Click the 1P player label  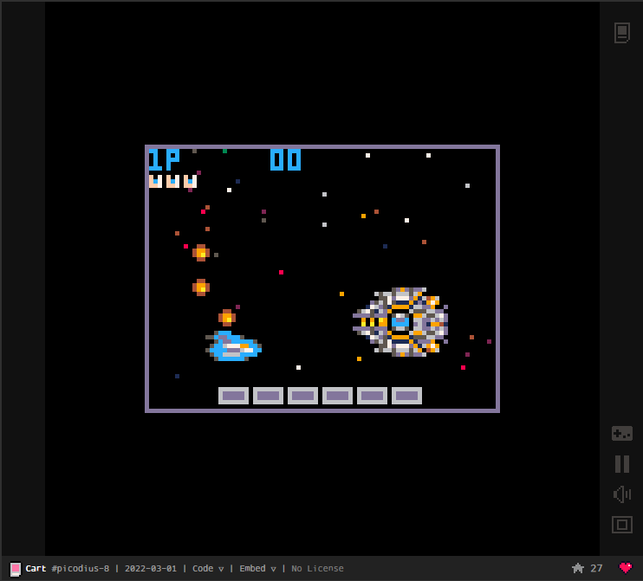[164, 160]
